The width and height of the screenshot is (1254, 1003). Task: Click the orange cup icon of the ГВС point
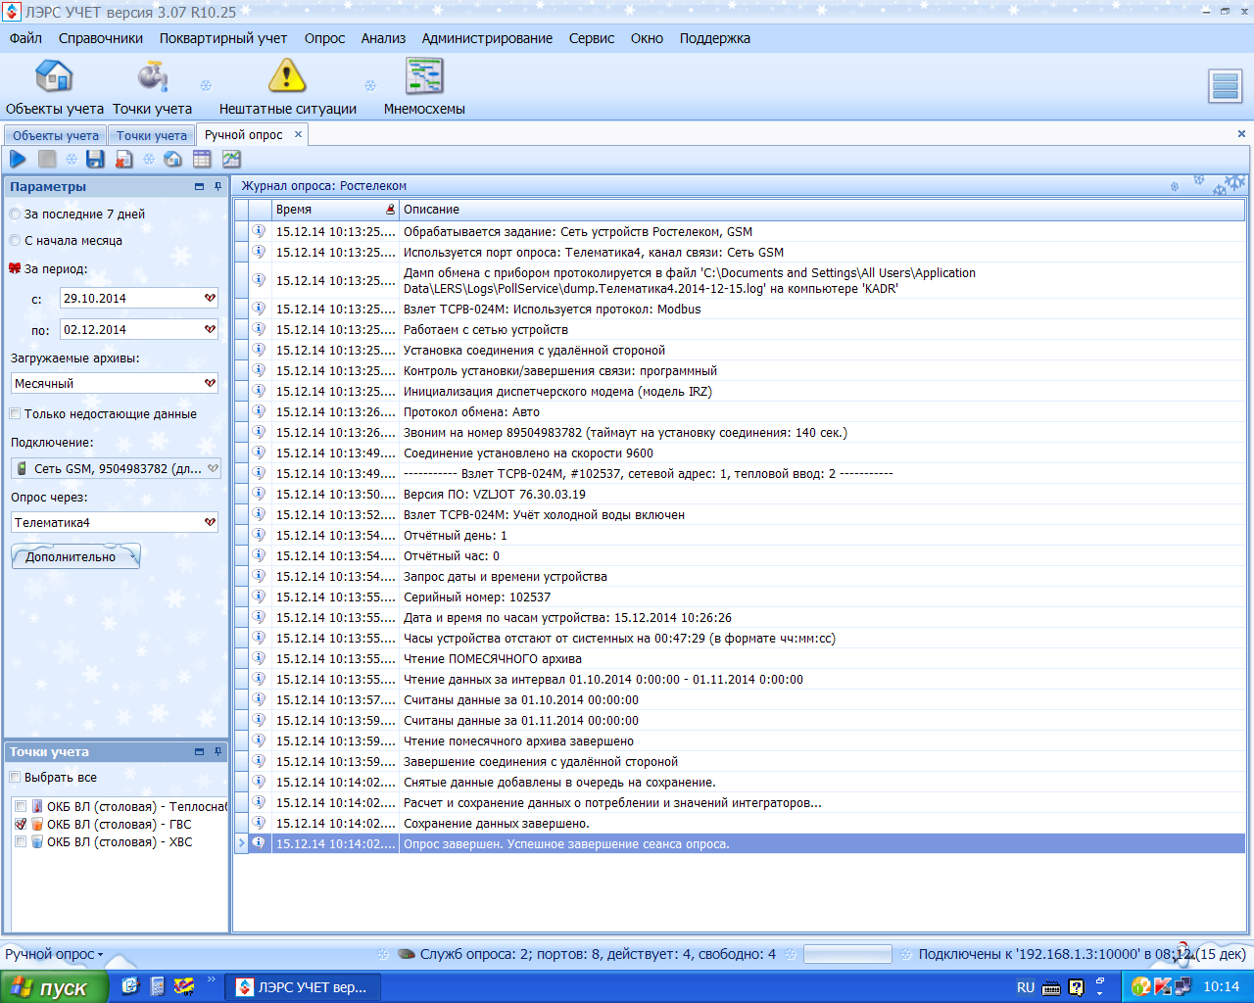(37, 824)
